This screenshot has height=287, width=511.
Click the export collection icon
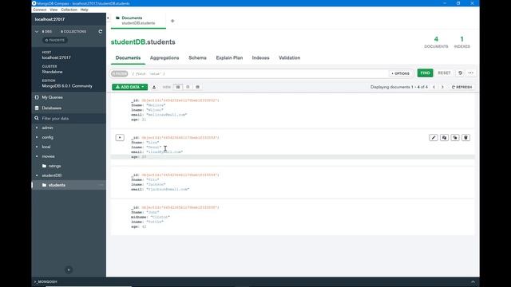(154, 87)
